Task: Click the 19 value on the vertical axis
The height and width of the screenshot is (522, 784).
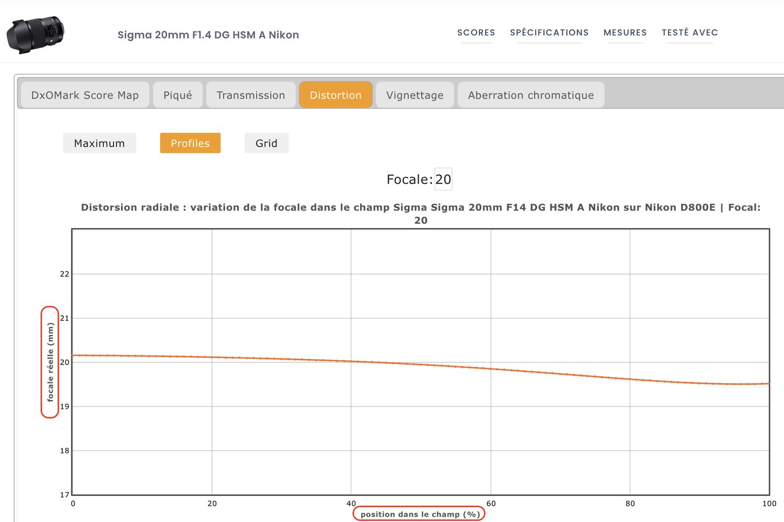Action: (64, 407)
